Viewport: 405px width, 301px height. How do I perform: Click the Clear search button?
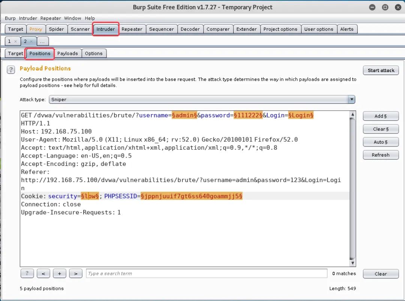[381, 274]
